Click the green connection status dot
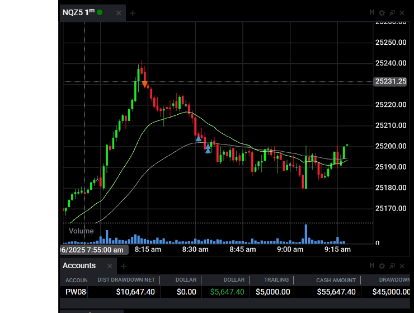Screen dimensions: 414x313 100,12
